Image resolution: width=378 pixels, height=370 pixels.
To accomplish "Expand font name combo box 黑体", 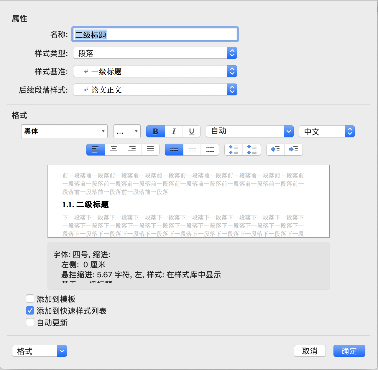I will (103, 131).
